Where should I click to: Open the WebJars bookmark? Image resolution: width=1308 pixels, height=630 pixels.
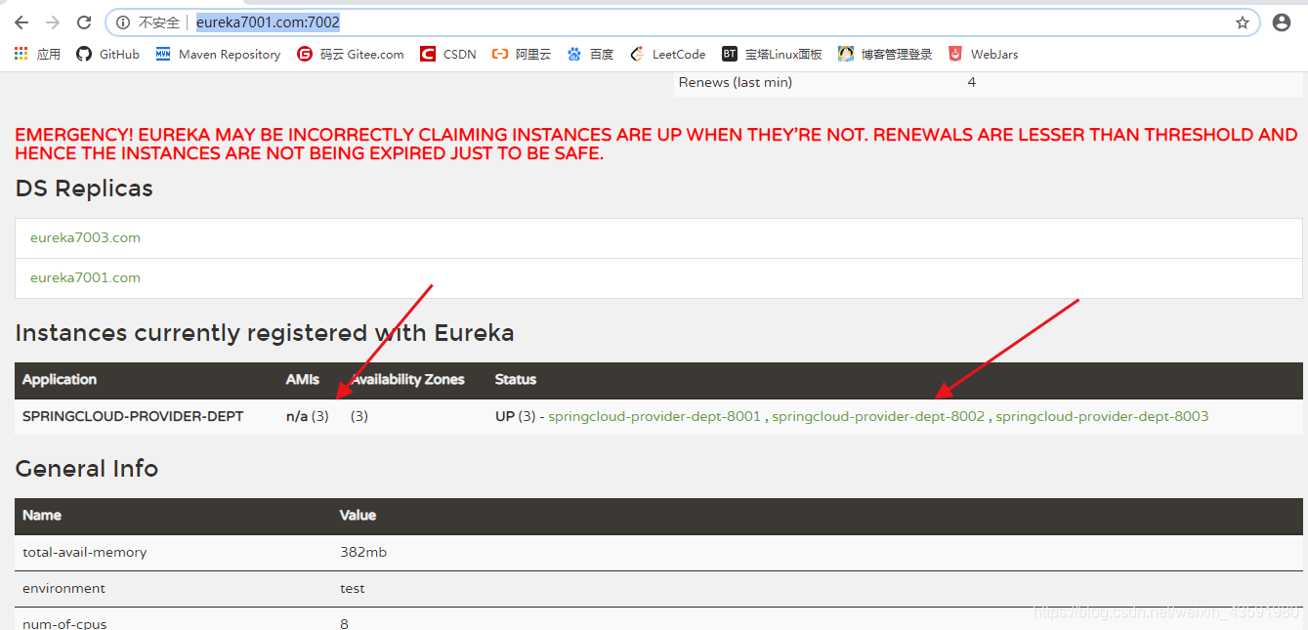click(983, 55)
